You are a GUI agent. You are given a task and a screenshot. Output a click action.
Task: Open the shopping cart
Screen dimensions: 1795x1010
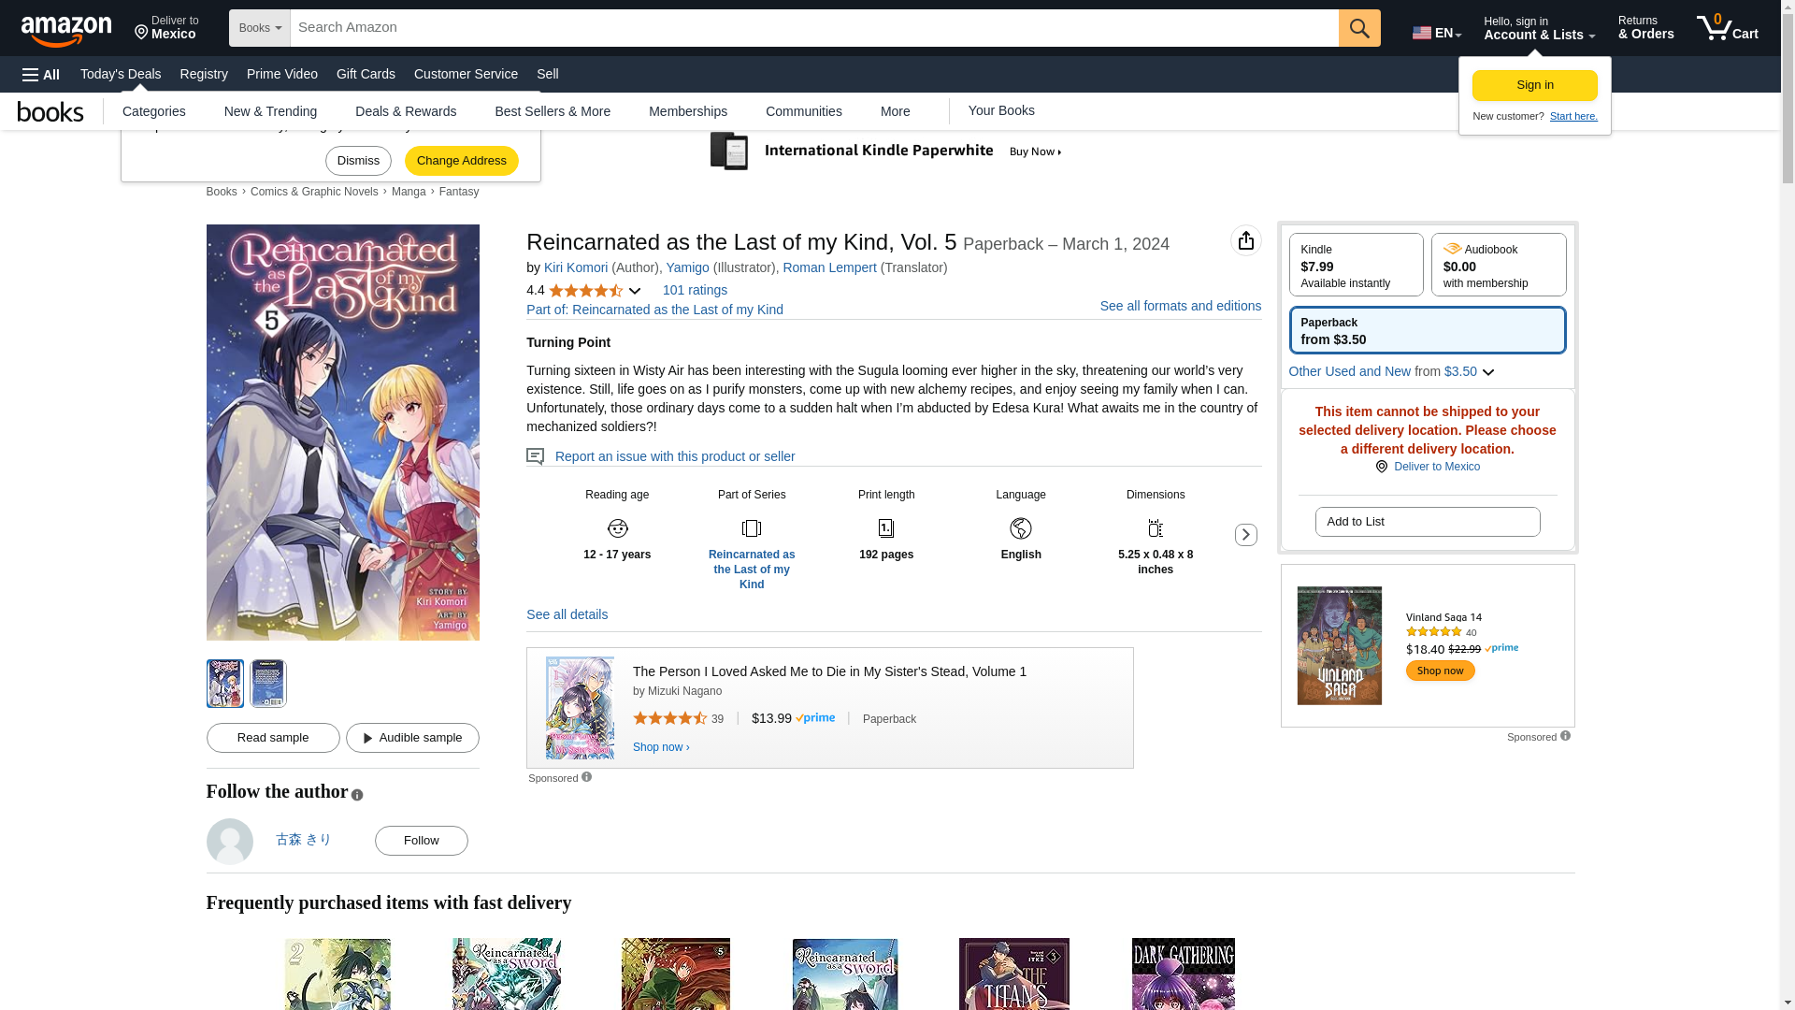pos(1727,28)
